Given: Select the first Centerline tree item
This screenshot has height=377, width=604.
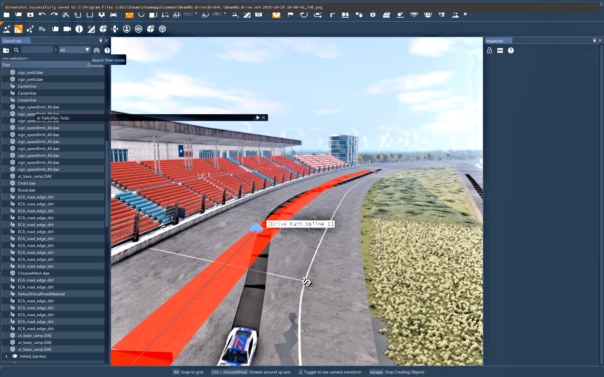Looking at the screenshot, I should [x=53, y=86].
